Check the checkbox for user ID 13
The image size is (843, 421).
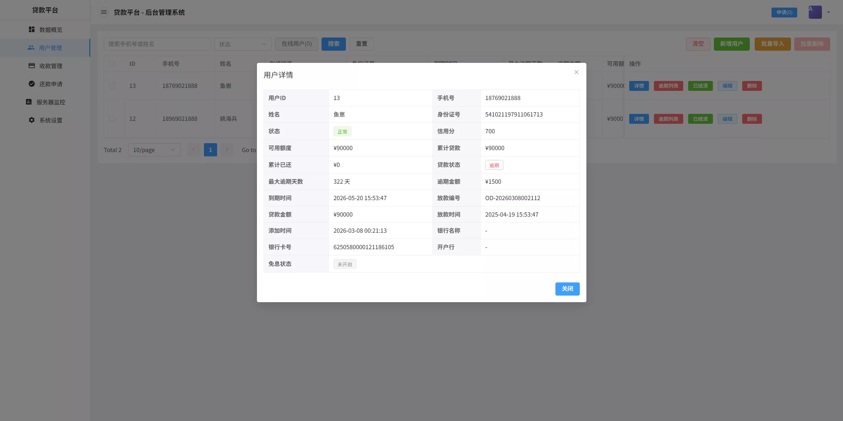[x=112, y=86]
